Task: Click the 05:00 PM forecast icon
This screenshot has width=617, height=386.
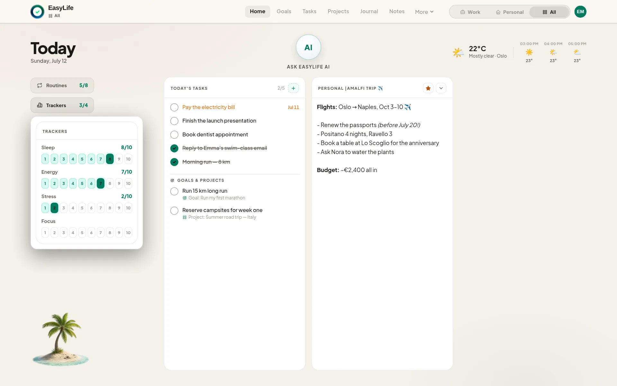Action: pos(577,52)
